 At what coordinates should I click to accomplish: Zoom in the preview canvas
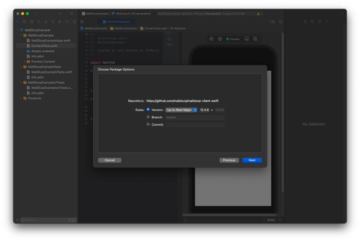(x=280, y=220)
